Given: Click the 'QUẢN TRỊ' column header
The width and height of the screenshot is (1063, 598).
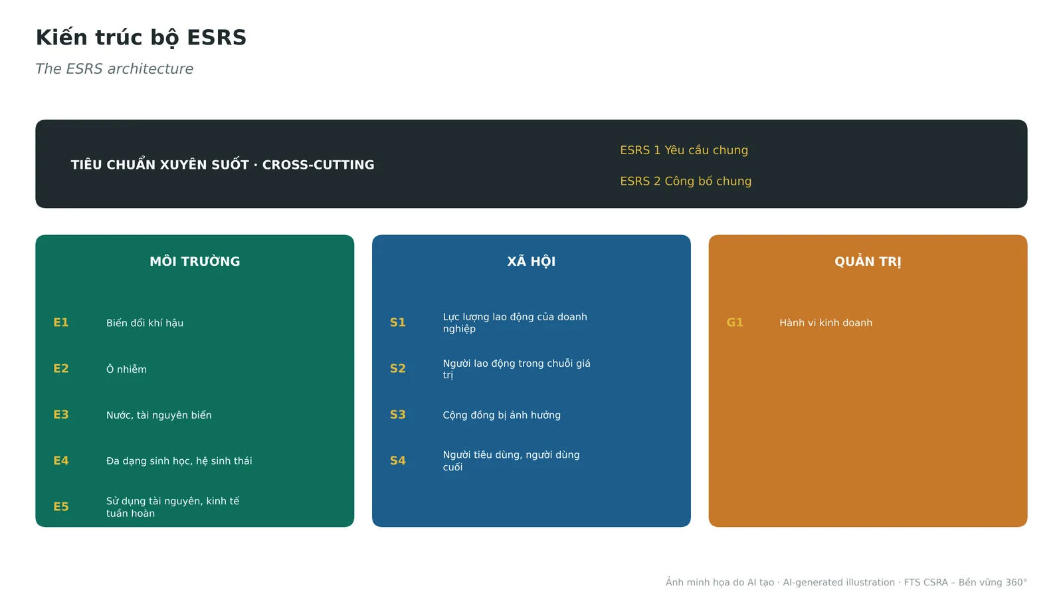Looking at the screenshot, I should click(x=868, y=261).
